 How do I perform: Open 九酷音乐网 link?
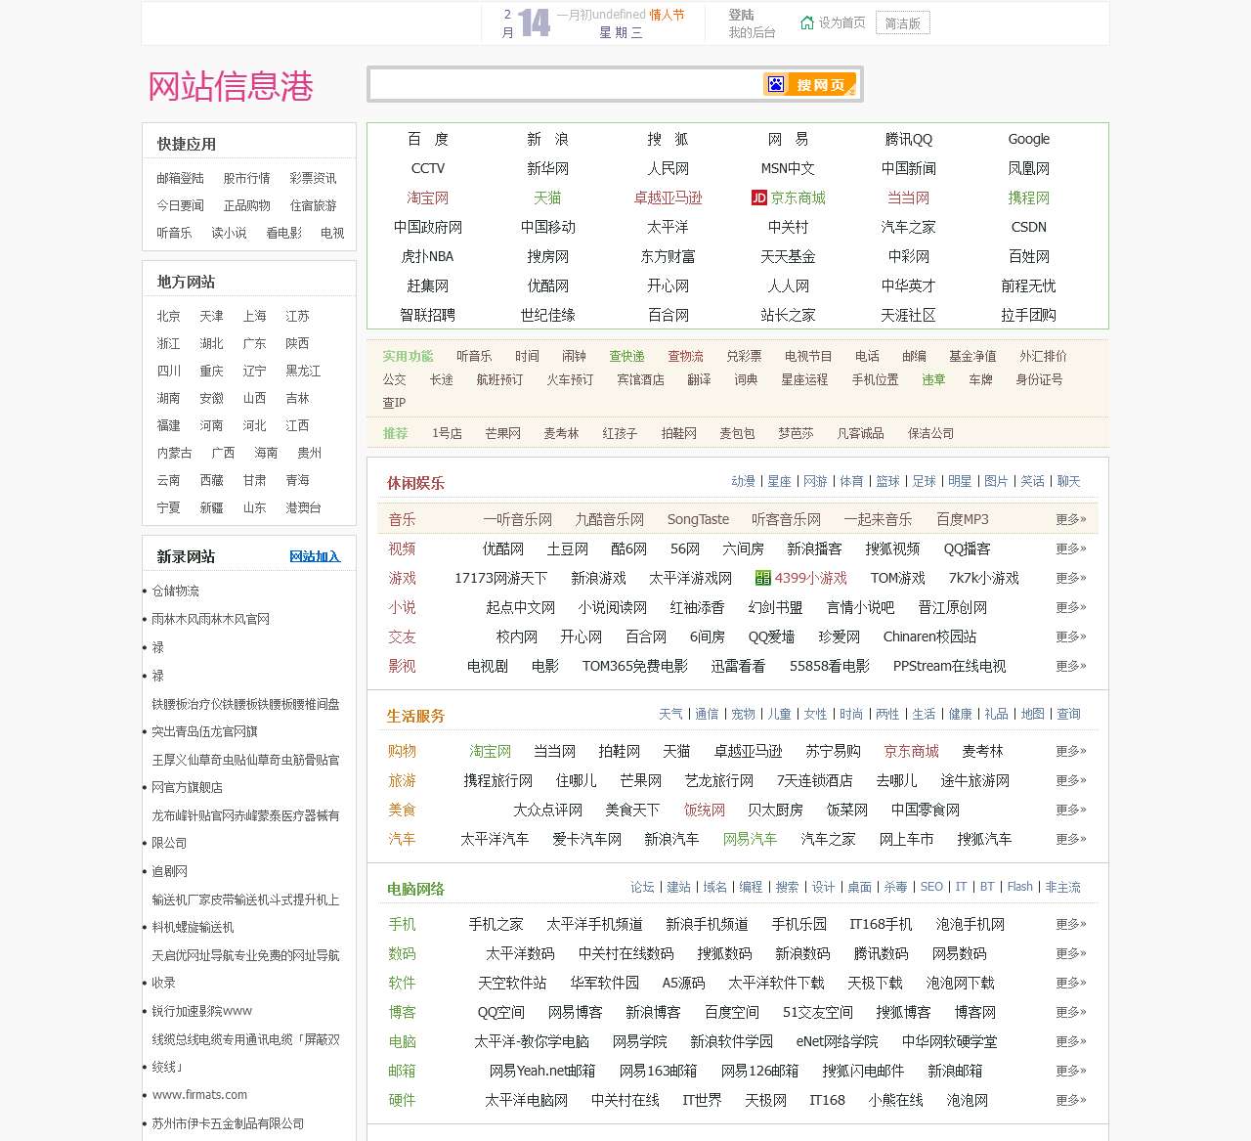(x=610, y=519)
